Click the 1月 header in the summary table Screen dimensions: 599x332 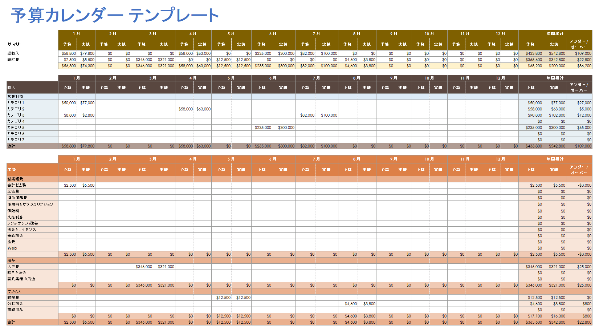click(x=77, y=34)
